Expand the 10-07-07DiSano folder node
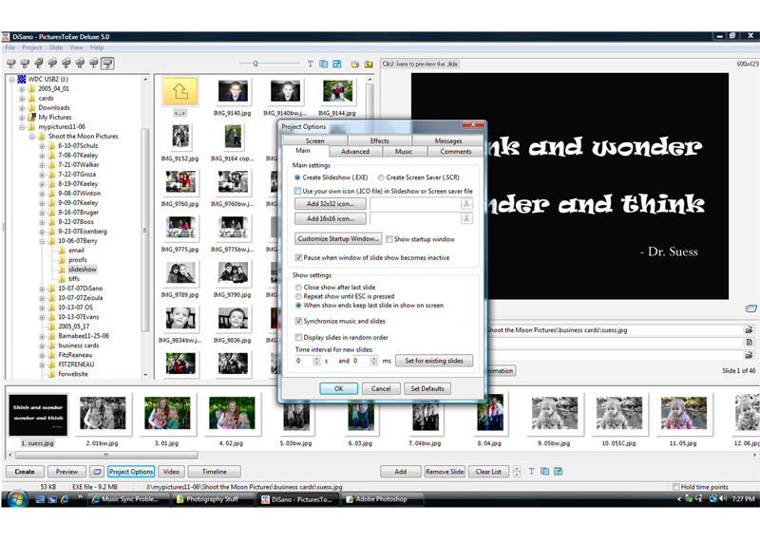This screenshot has height=542, width=760. (x=42, y=289)
